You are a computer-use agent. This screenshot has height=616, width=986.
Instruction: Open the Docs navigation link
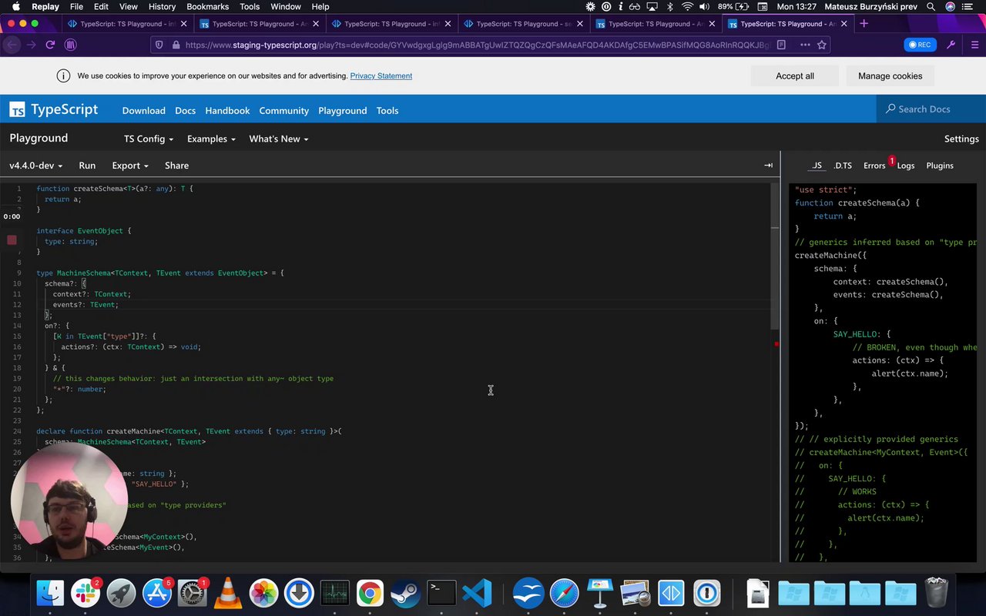185,110
